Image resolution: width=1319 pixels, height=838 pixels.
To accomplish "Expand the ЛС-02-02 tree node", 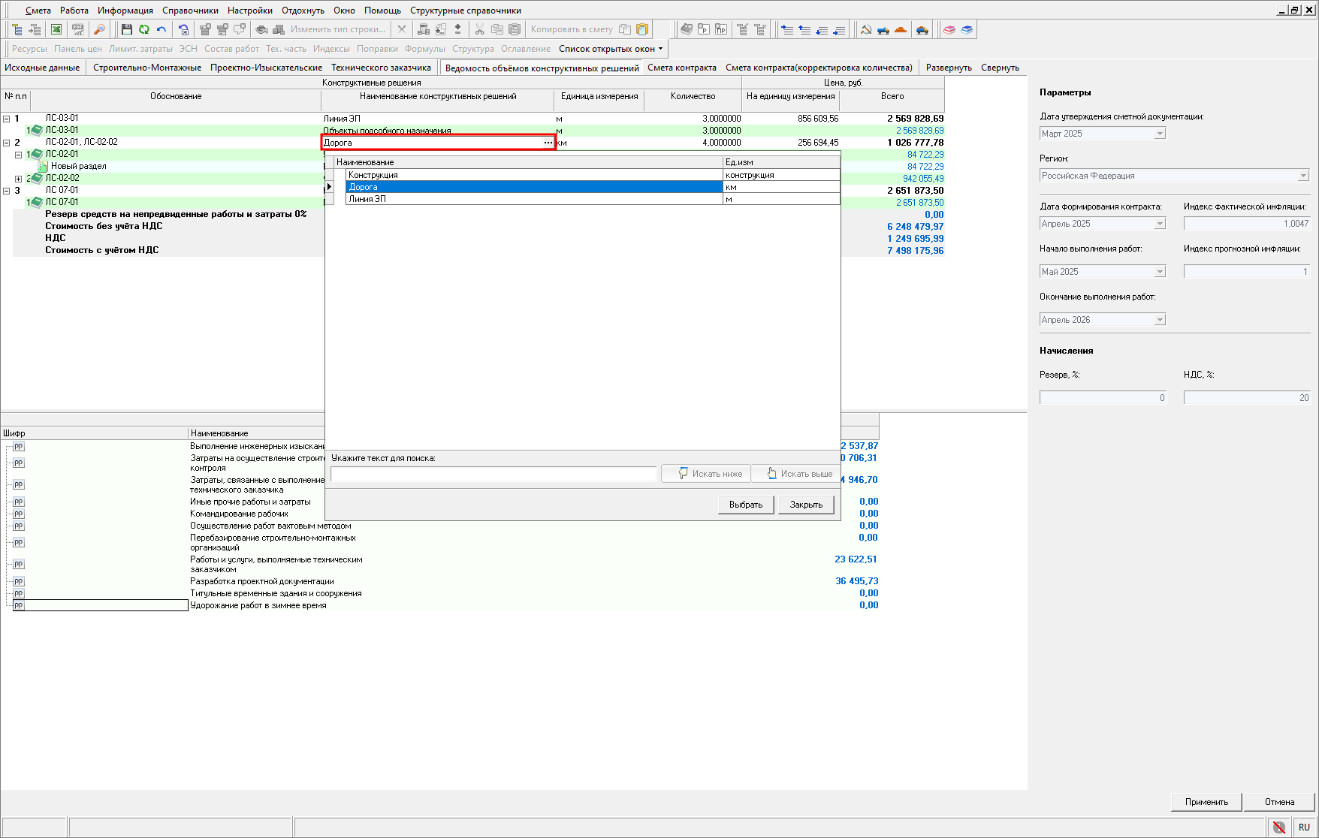I will 19,179.
